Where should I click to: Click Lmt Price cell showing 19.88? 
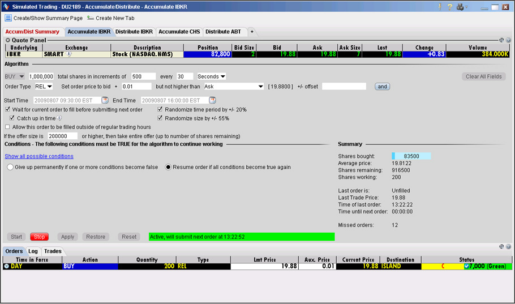(x=264, y=266)
